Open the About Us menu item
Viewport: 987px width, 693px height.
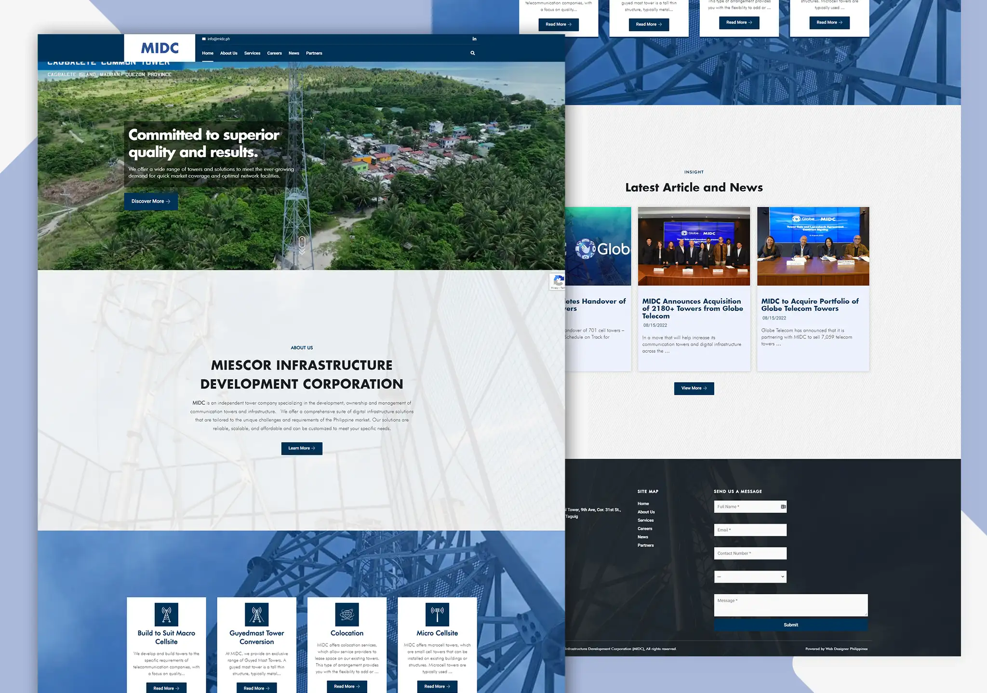click(x=228, y=53)
